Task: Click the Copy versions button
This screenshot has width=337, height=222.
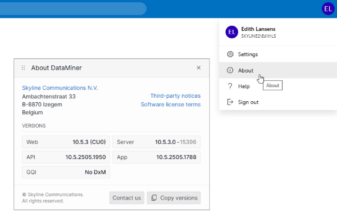Action: tap(174, 198)
